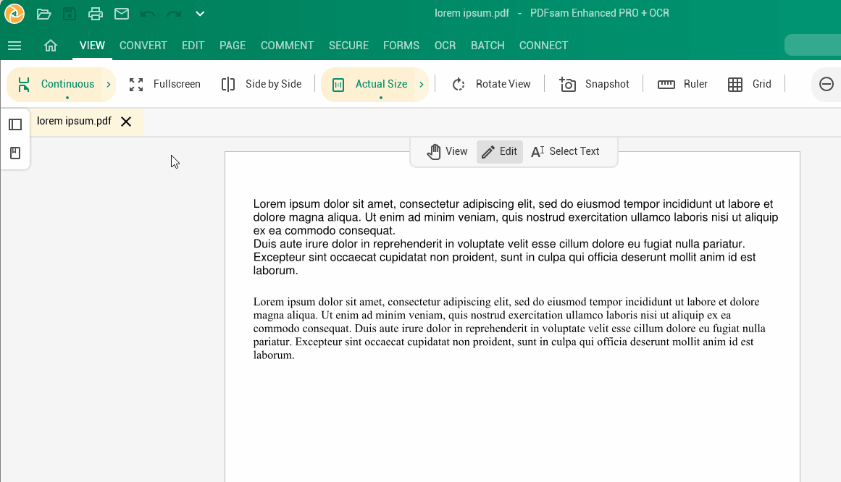Toggle Side by Side view

pos(261,84)
